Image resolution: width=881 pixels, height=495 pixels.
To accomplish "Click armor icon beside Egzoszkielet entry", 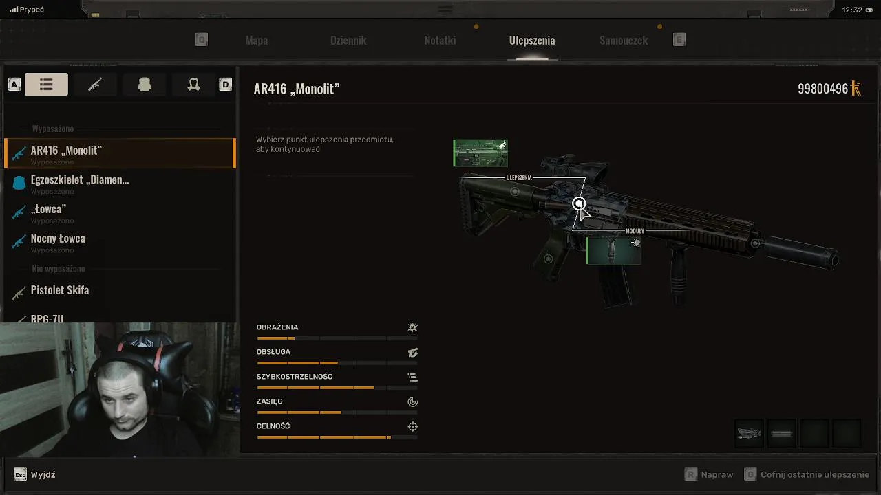I will click(19, 183).
